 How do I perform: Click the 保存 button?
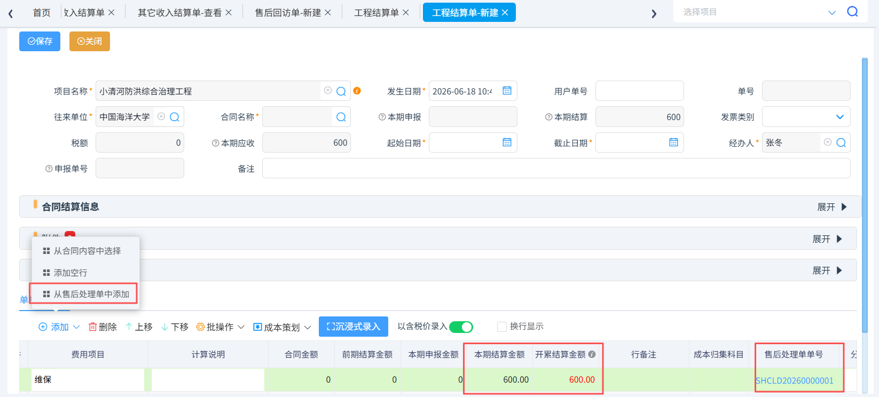coord(40,41)
